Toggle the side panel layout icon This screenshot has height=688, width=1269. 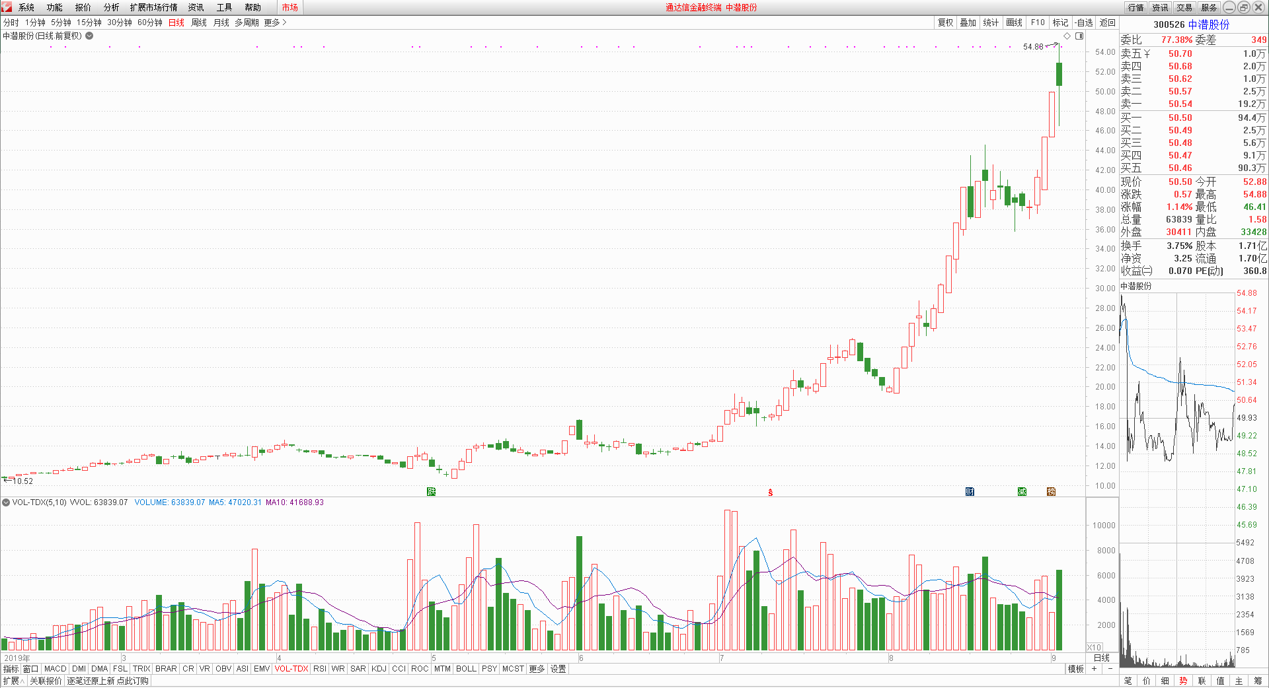1079,36
